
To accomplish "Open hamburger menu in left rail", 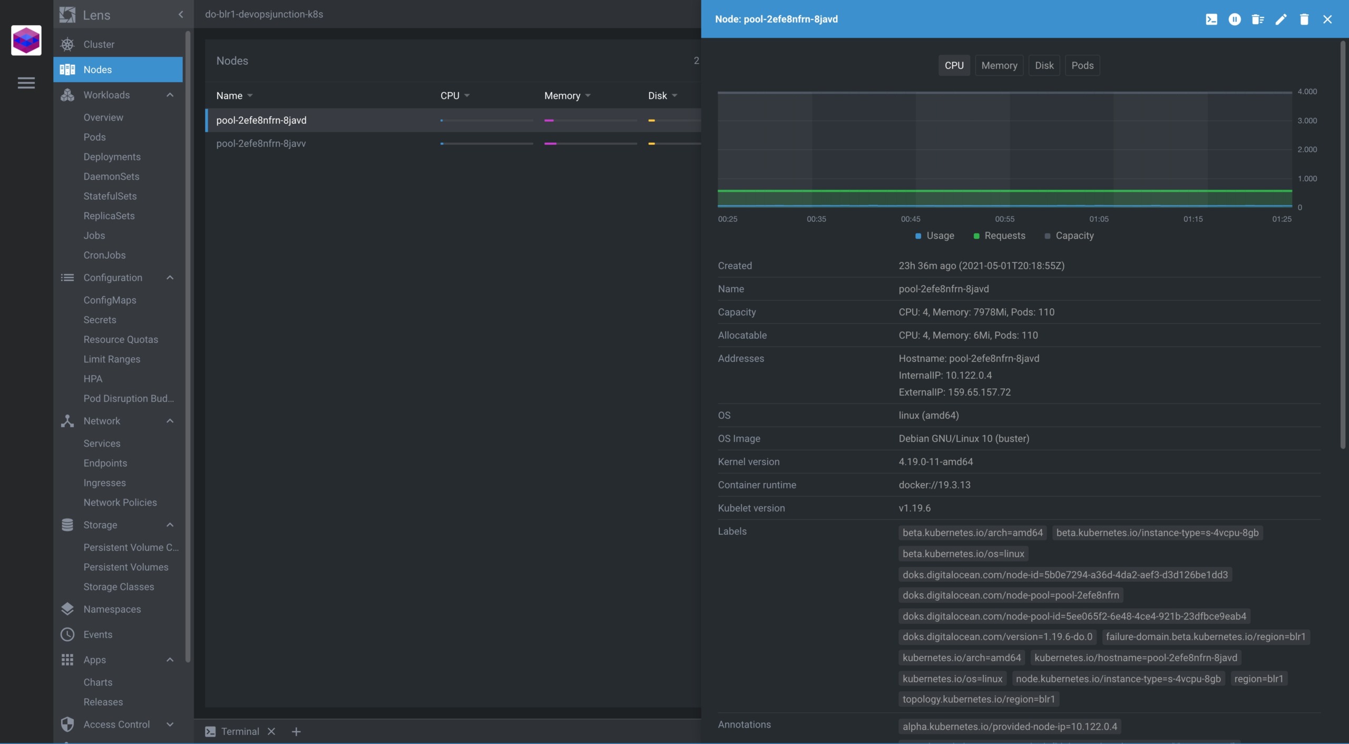I will pos(26,83).
